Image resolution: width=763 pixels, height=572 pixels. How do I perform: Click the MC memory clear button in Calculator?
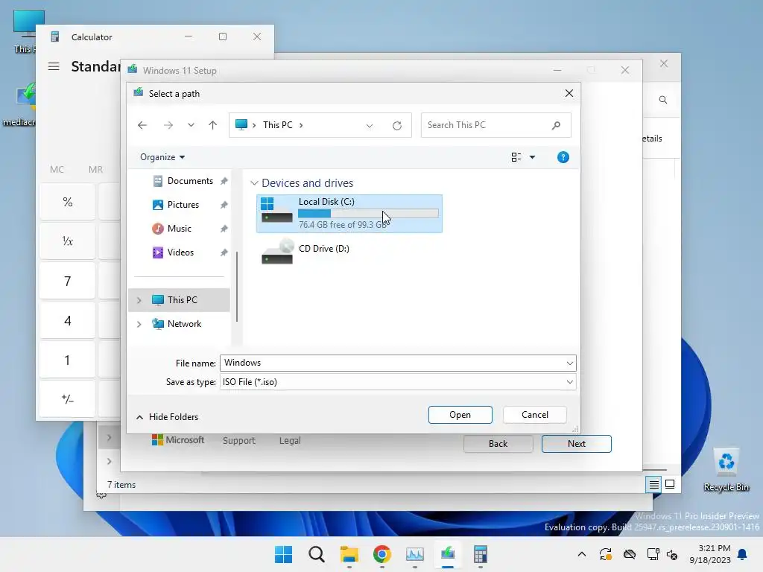point(57,169)
